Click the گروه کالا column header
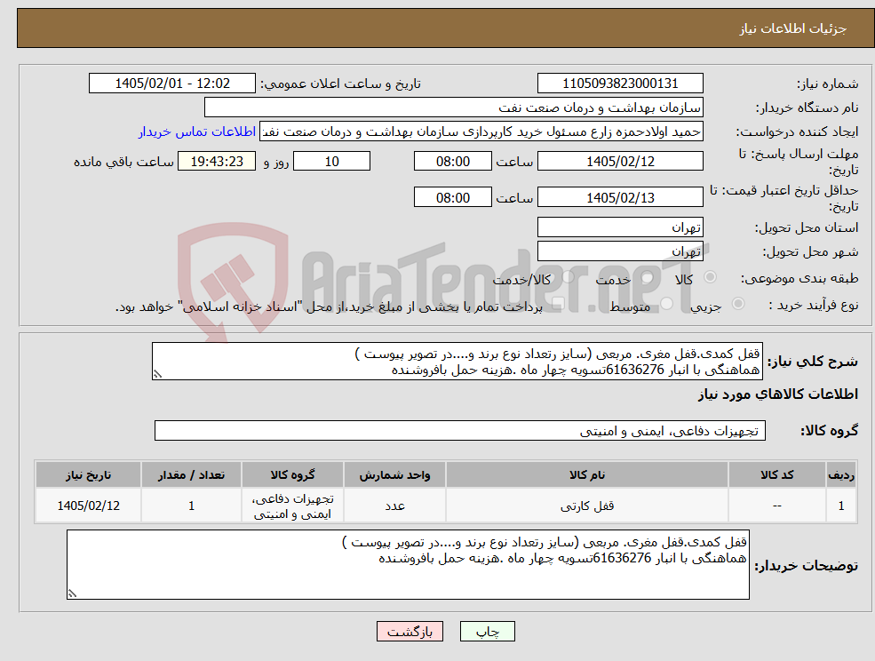 [292, 474]
